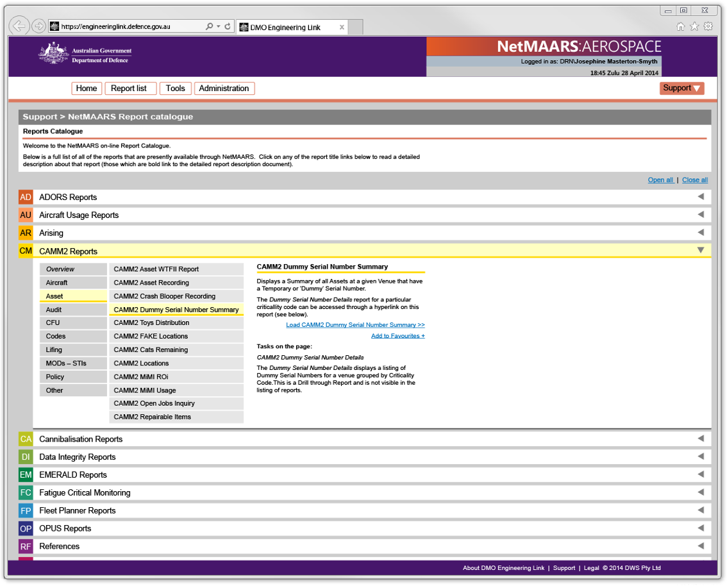This screenshot has width=727, height=586.
Task: Expand the Data Integrity Reports arrow
Action: 701,456
